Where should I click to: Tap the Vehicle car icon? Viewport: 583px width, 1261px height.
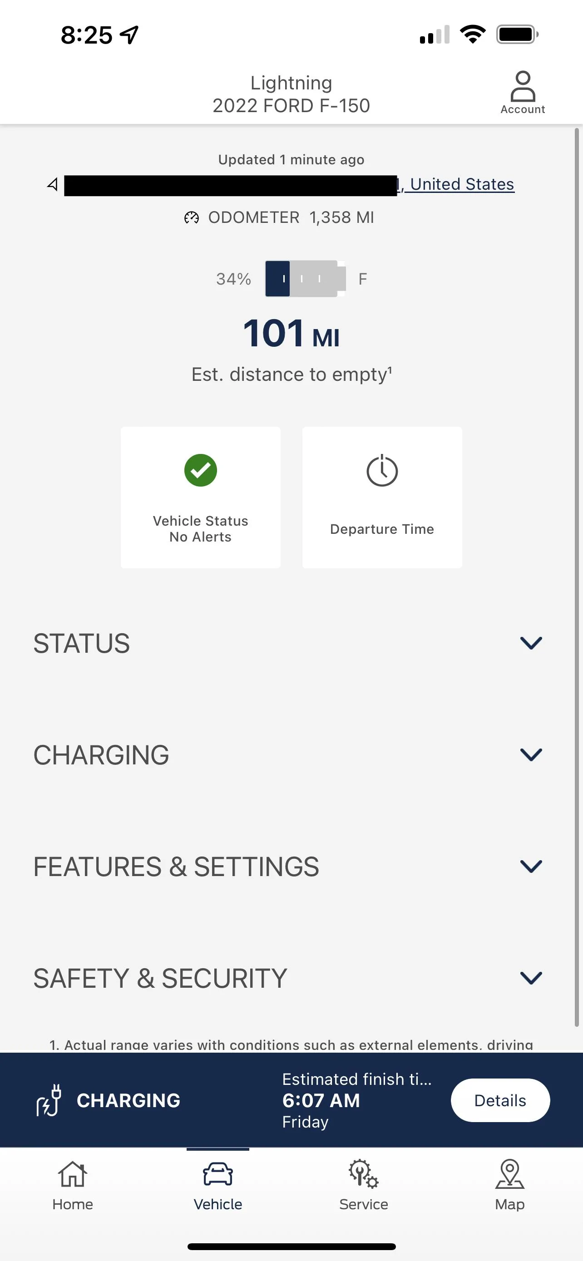[218, 1174]
